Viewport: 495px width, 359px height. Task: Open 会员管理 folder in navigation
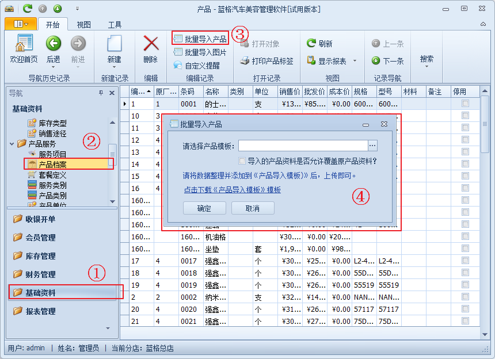click(x=34, y=237)
